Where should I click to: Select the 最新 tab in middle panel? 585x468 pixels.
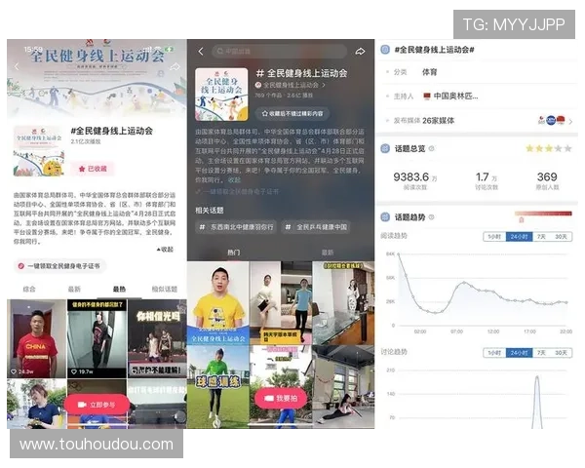pyautogui.click(x=328, y=253)
